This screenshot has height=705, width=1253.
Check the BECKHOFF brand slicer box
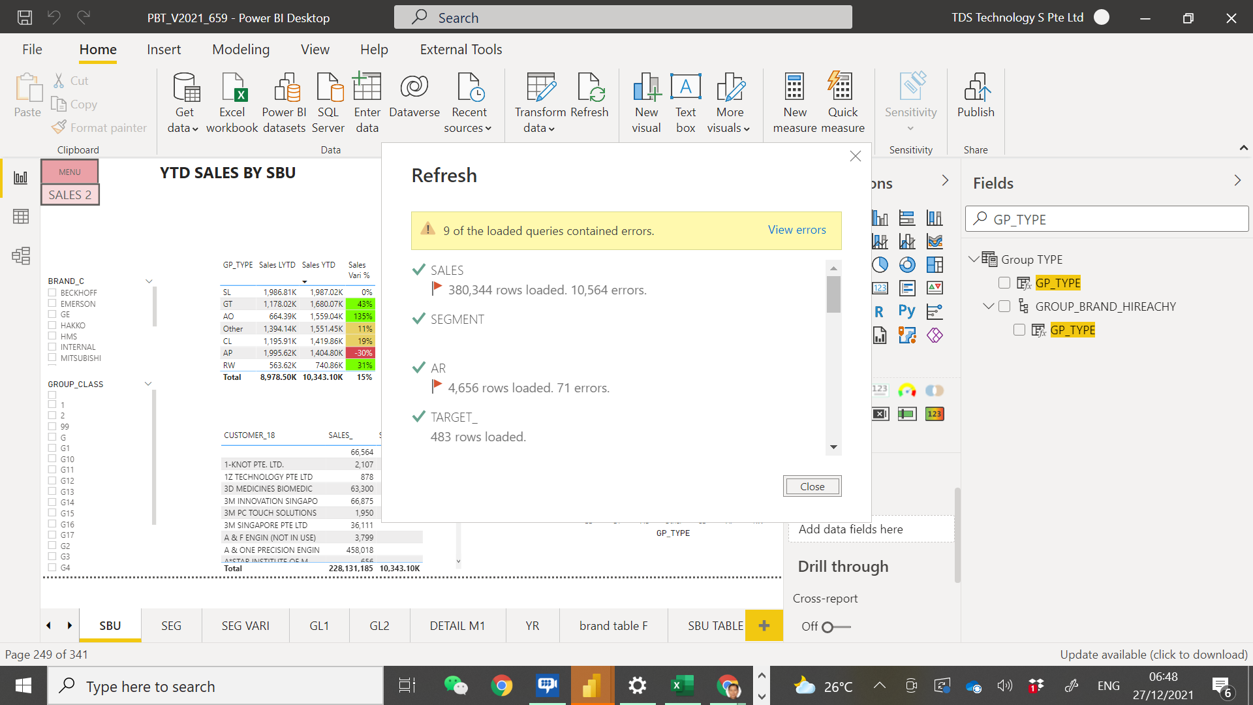[x=52, y=292]
